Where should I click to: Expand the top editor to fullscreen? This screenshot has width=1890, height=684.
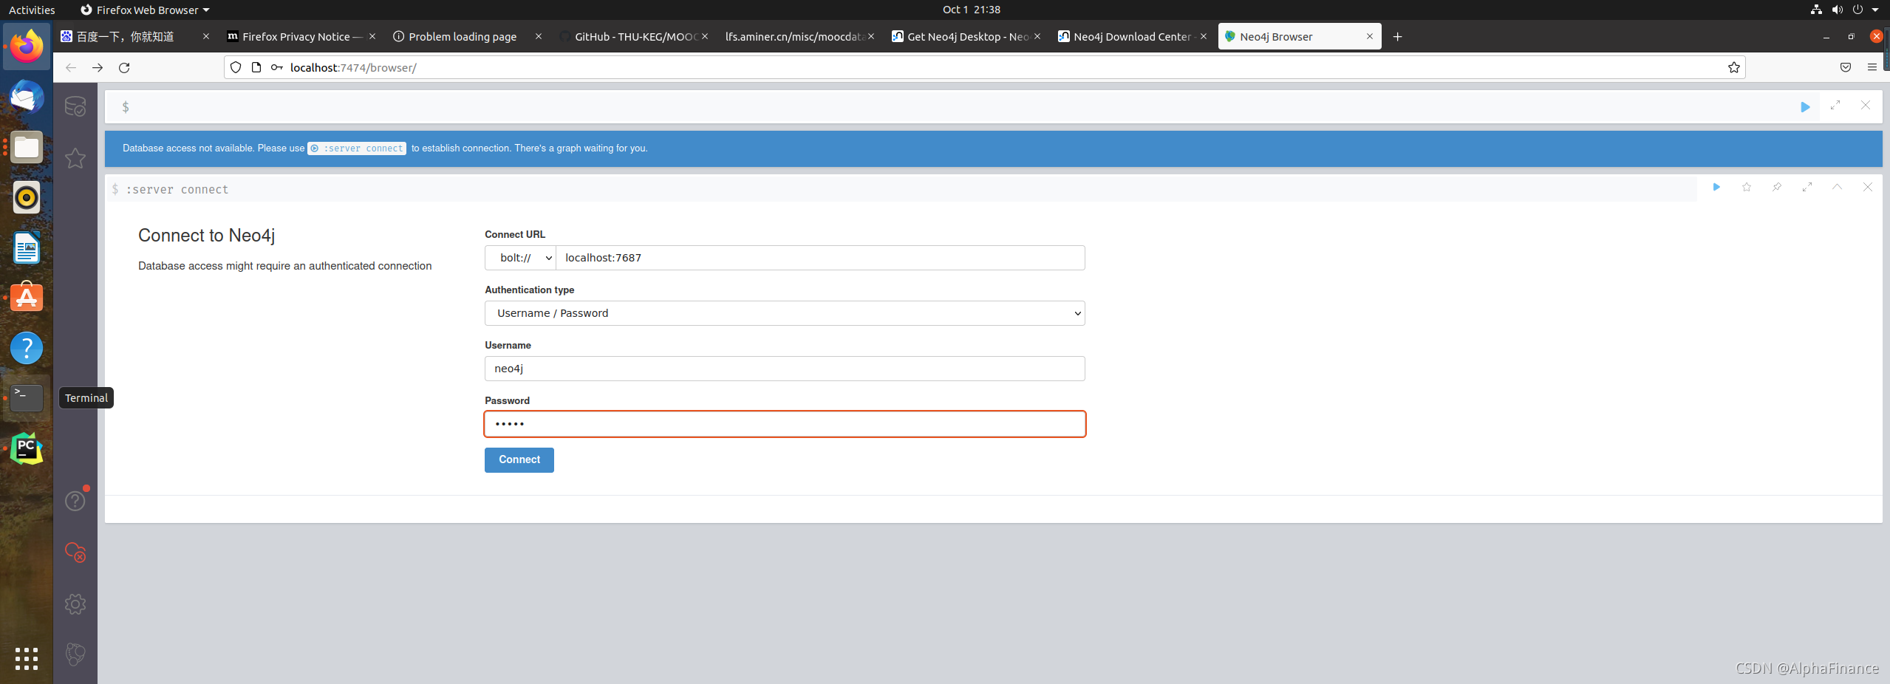pos(1835,106)
